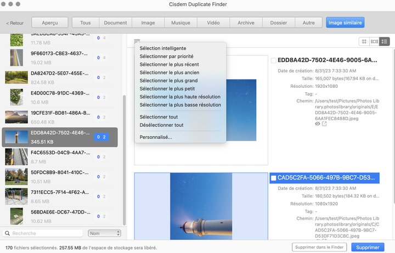395x253 pixels.
Task: Switch to the Dossier tab
Action: click(x=278, y=23)
